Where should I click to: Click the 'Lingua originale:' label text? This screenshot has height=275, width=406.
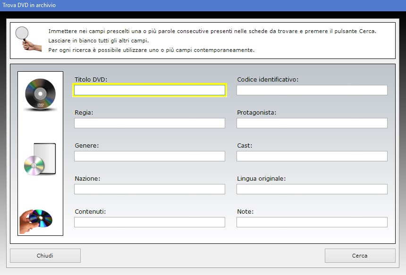pyautogui.click(x=261, y=179)
